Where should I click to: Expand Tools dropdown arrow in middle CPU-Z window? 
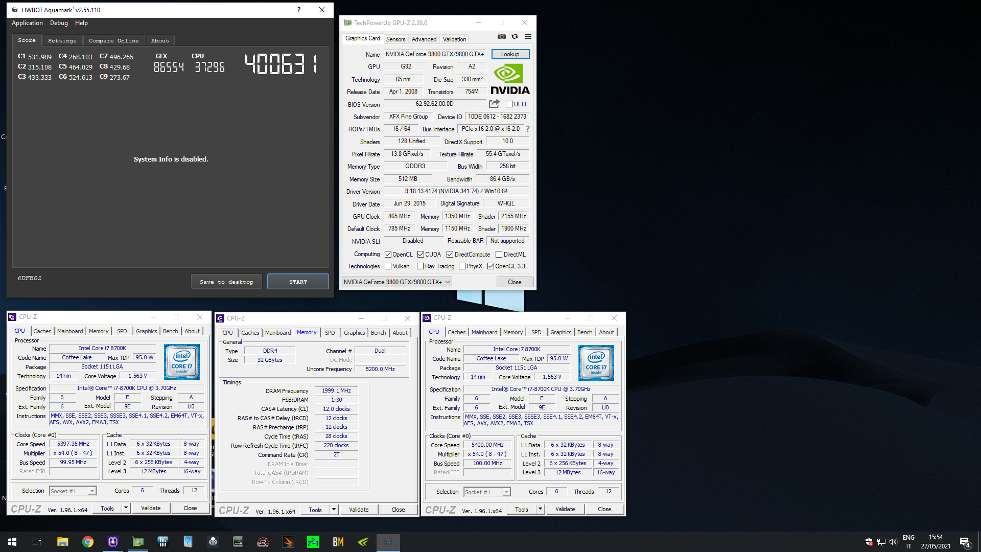pyautogui.click(x=334, y=510)
